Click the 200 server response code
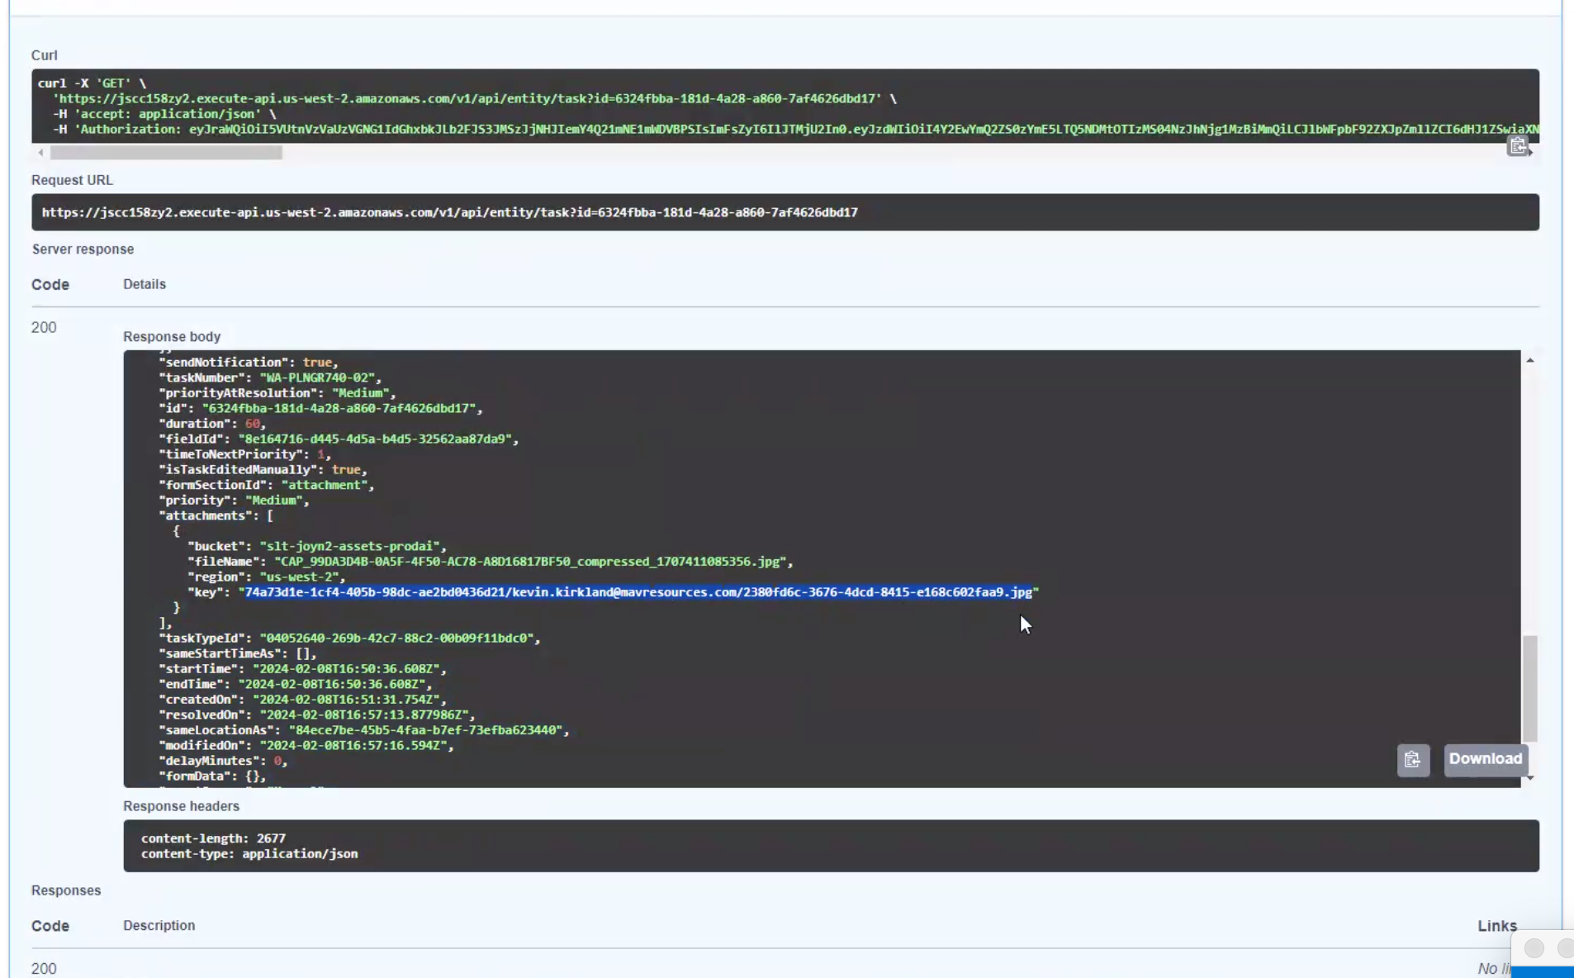This screenshot has width=1574, height=978. point(44,328)
